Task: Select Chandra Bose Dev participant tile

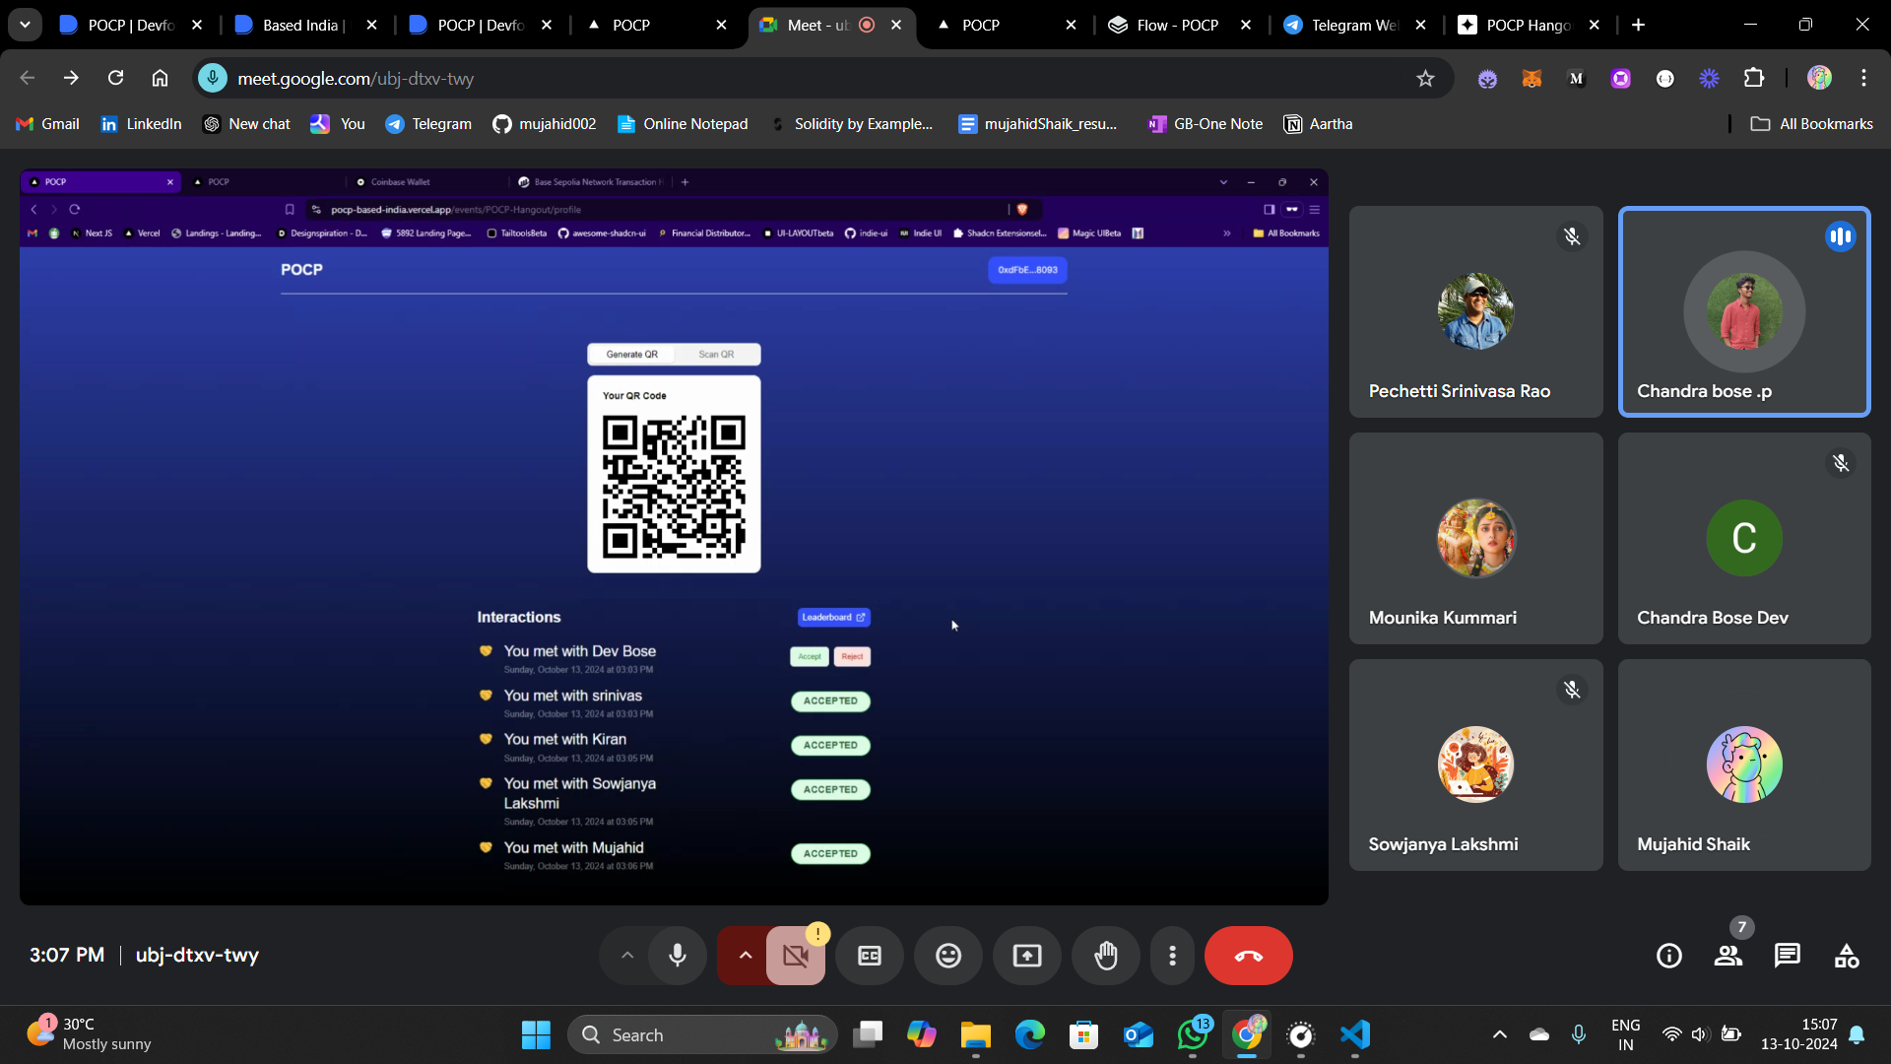Action: [1744, 538]
